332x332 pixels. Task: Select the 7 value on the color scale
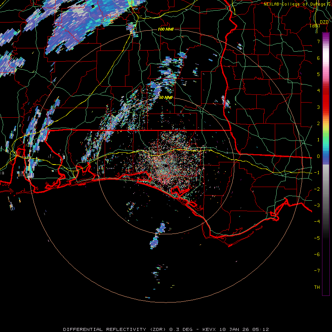pos(318,41)
